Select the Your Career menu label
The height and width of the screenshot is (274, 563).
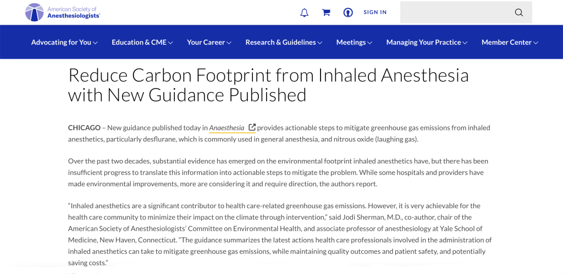coord(206,42)
